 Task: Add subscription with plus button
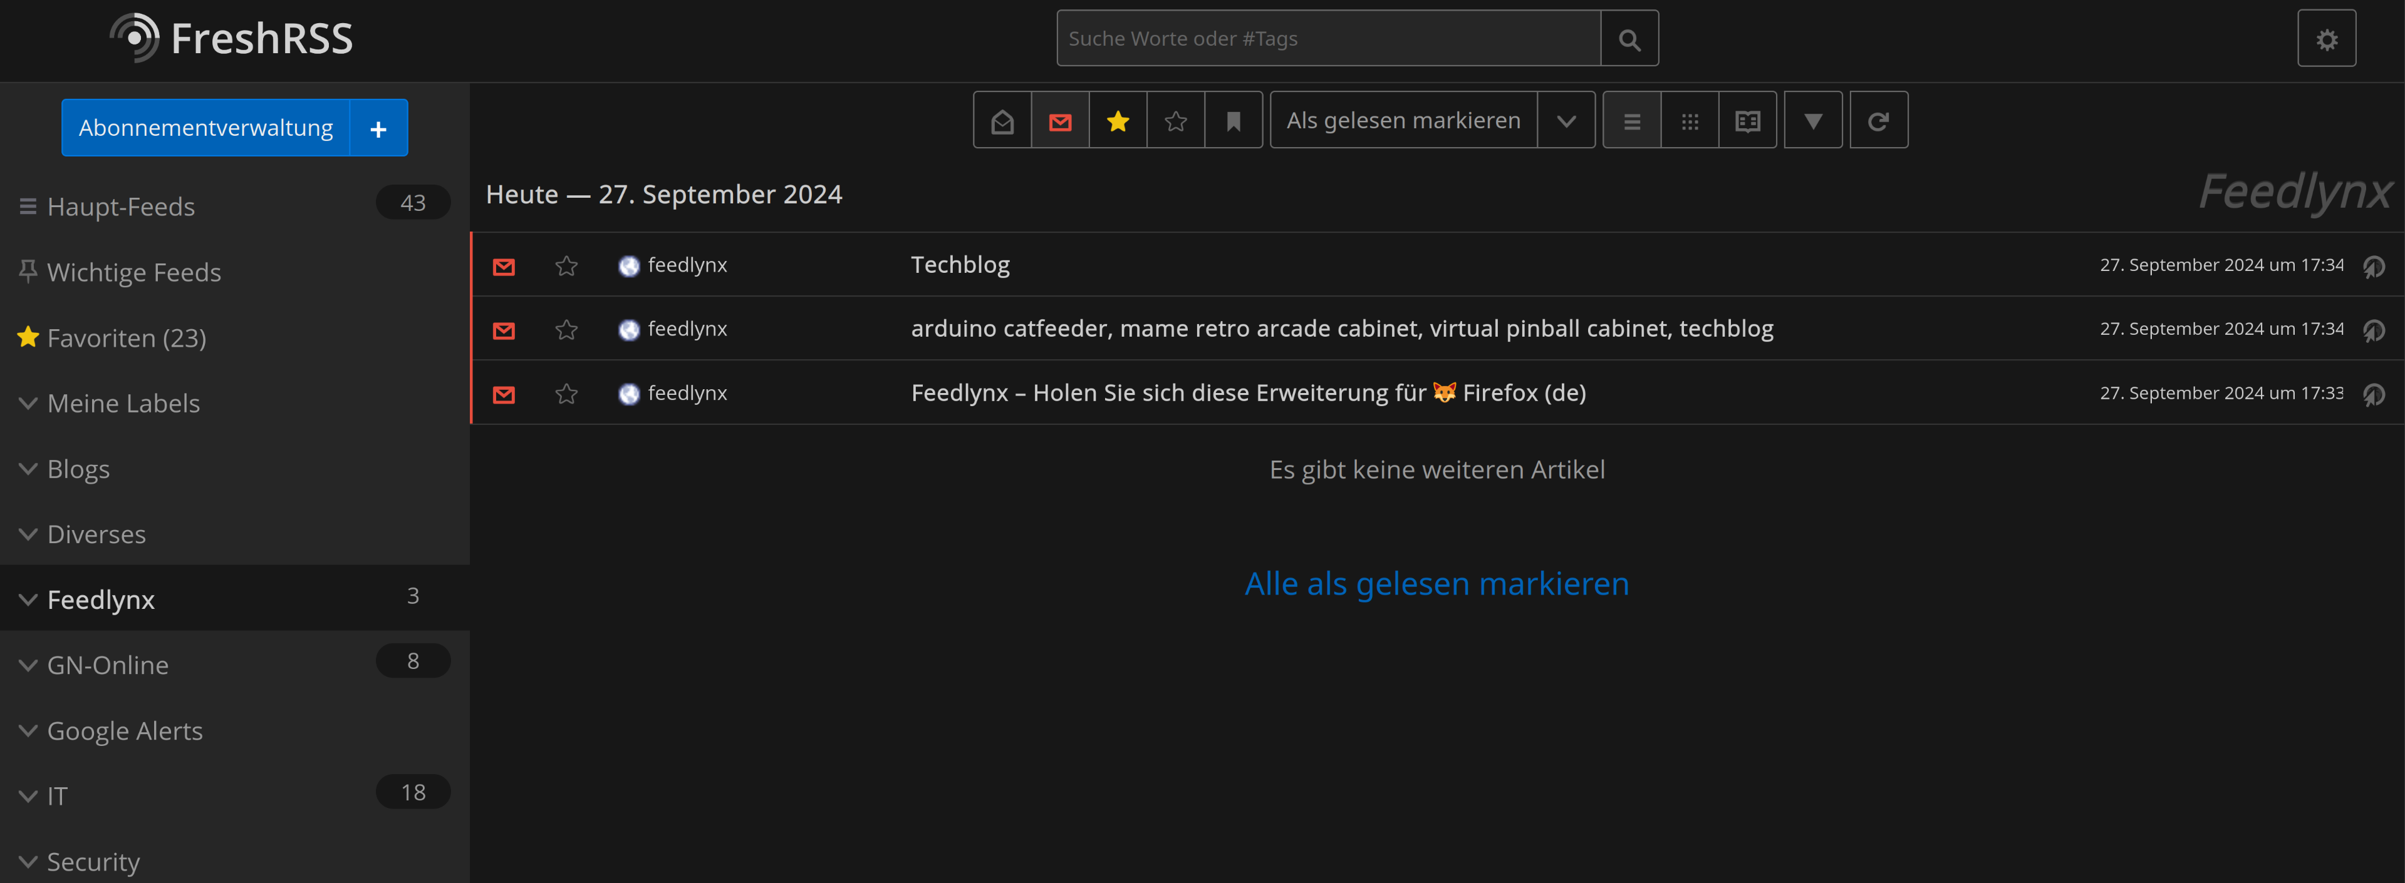pos(378,128)
